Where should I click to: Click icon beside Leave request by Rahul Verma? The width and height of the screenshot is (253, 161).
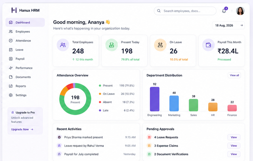tap(59, 146)
